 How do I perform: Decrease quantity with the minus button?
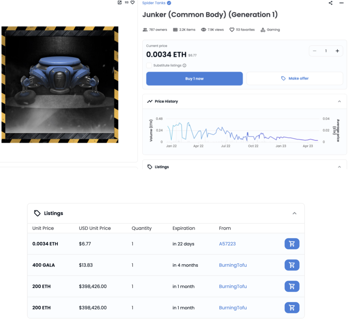point(315,51)
